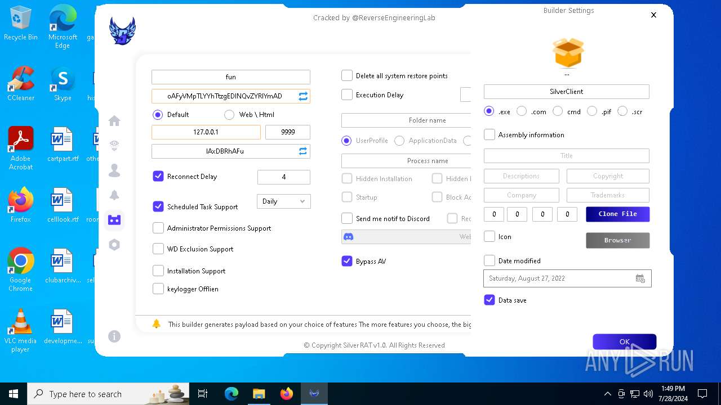Open the user profile sidebar icon
Viewport: 721px width, 405px height.
point(114,170)
